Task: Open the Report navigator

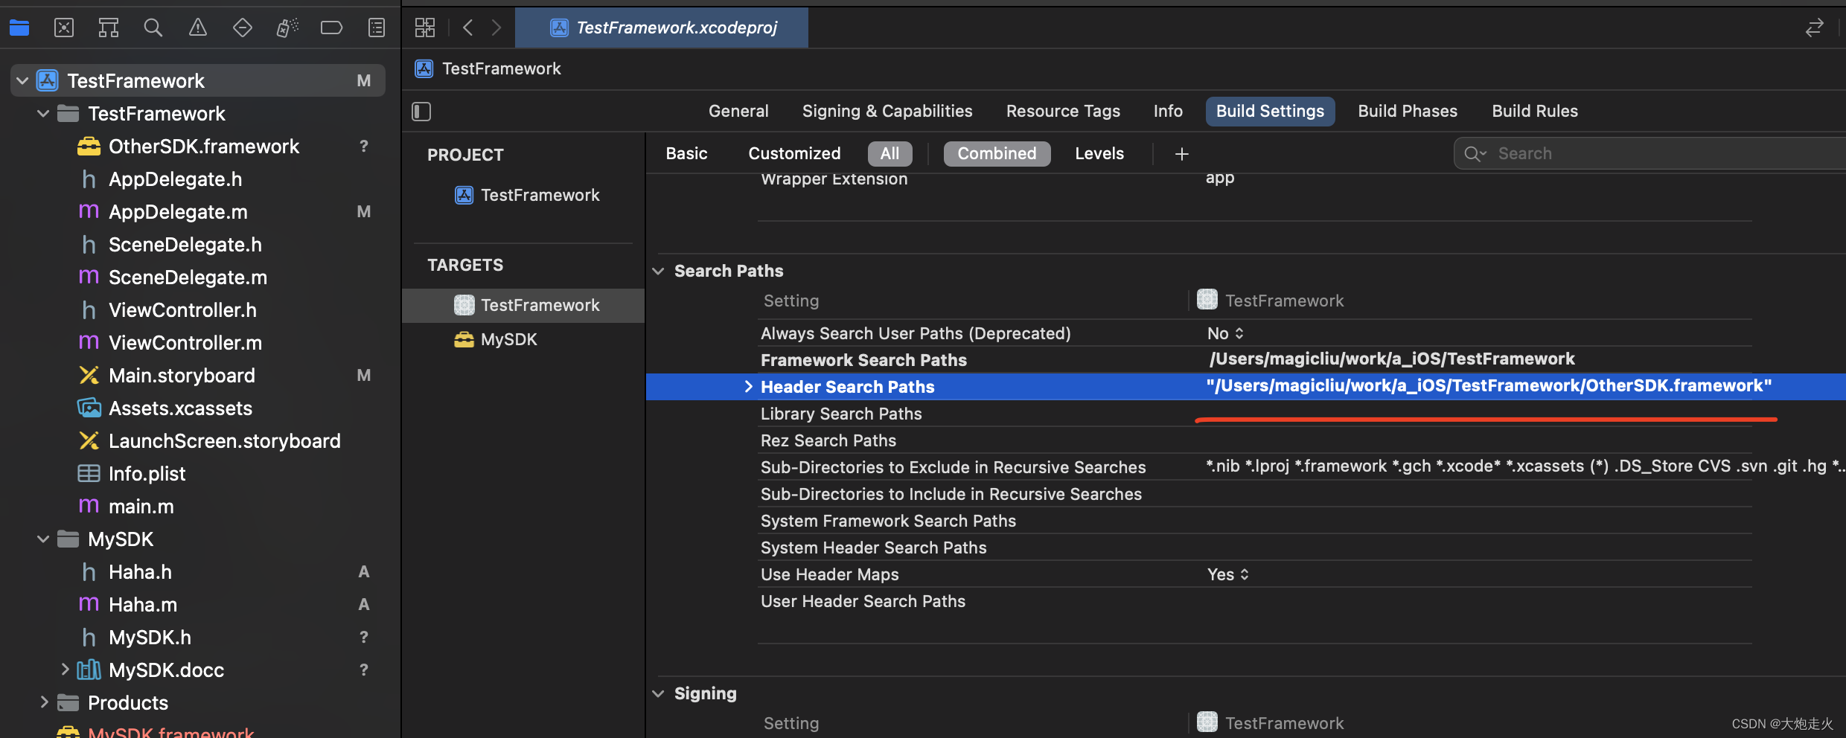Action: tap(377, 28)
